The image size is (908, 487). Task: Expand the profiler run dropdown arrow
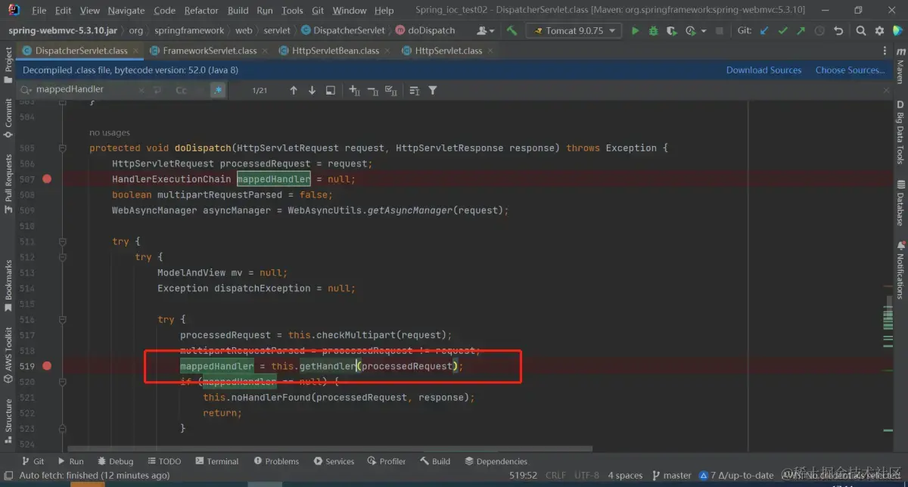point(704,31)
